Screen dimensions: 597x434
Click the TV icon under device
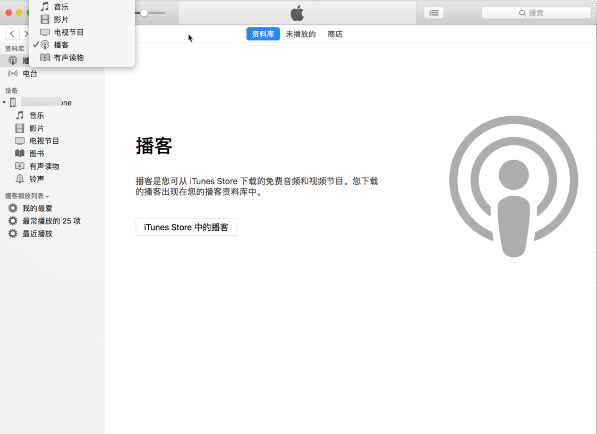20,141
